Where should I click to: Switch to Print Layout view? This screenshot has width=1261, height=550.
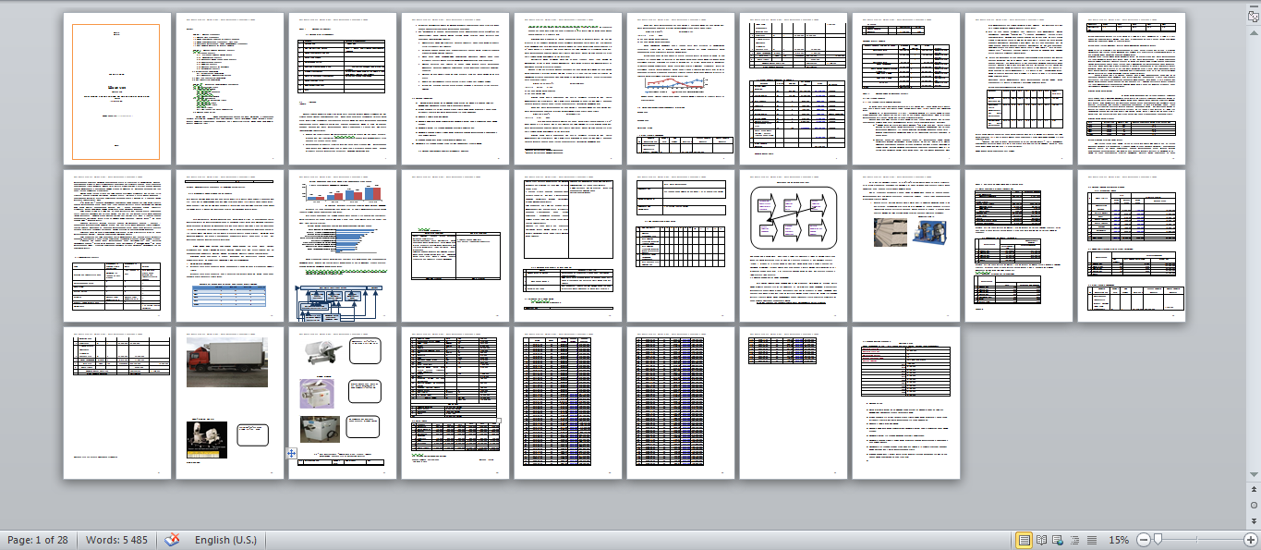[1025, 540]
